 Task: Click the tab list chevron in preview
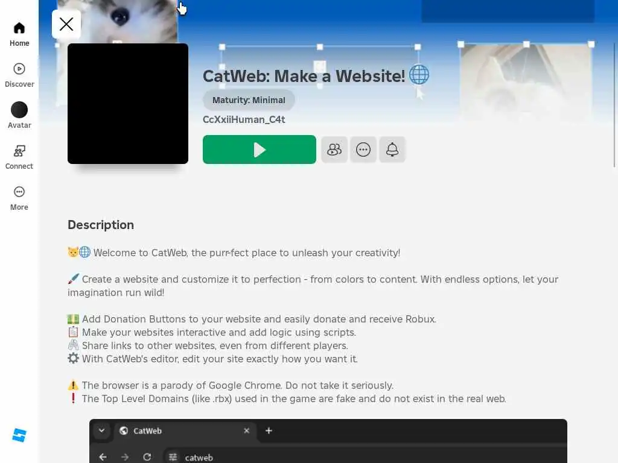point(101,430)
